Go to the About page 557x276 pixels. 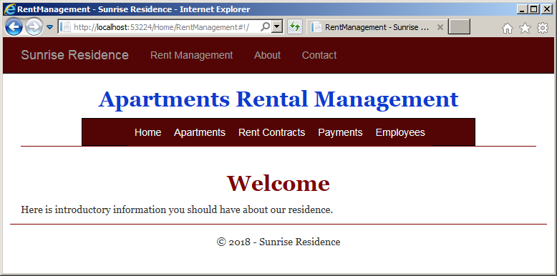267,55
